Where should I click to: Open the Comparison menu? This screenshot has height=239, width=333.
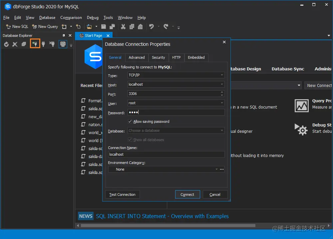[x=71, y=18]
